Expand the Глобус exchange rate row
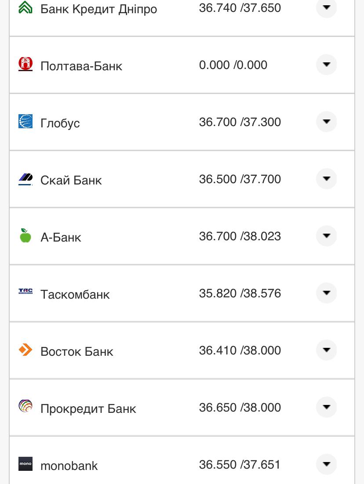This screenshot has height=484, width=364. point(326,122)
